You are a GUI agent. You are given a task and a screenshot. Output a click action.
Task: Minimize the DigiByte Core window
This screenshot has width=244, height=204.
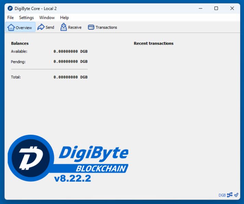tap(200, 8)
